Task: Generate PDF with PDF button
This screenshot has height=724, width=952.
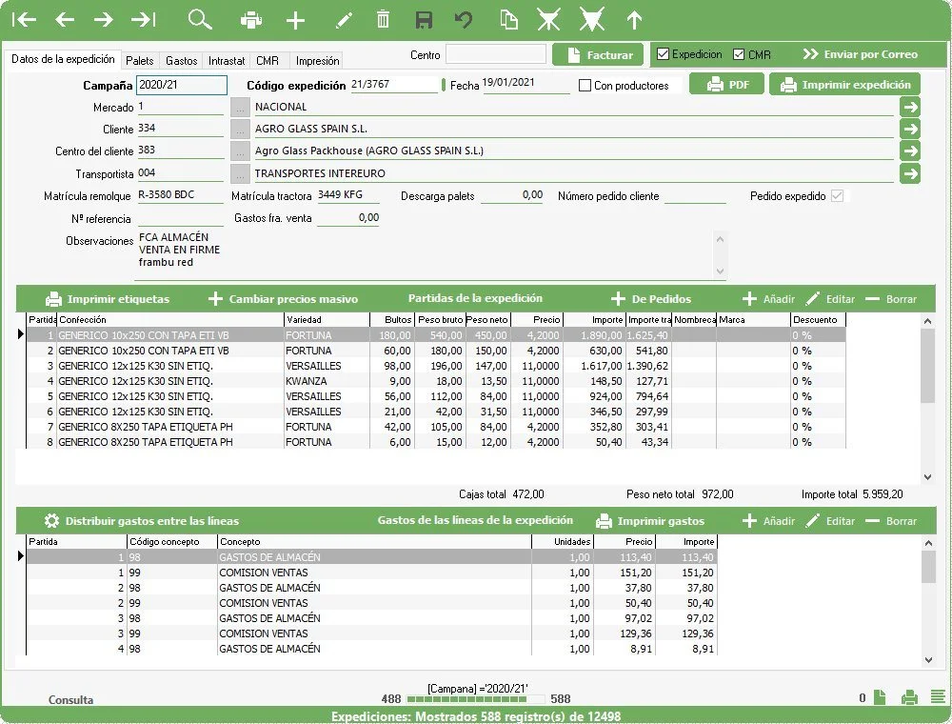Action: (727, 85)
